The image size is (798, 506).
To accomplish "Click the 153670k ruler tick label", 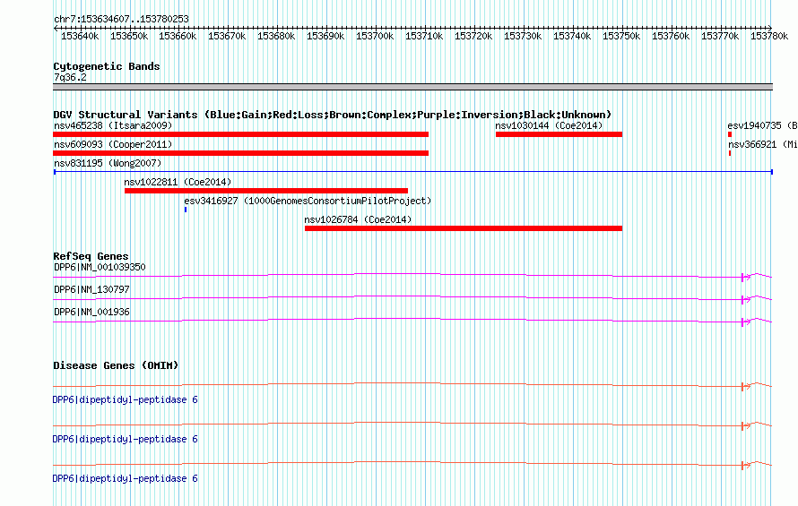I will [227, 36].
